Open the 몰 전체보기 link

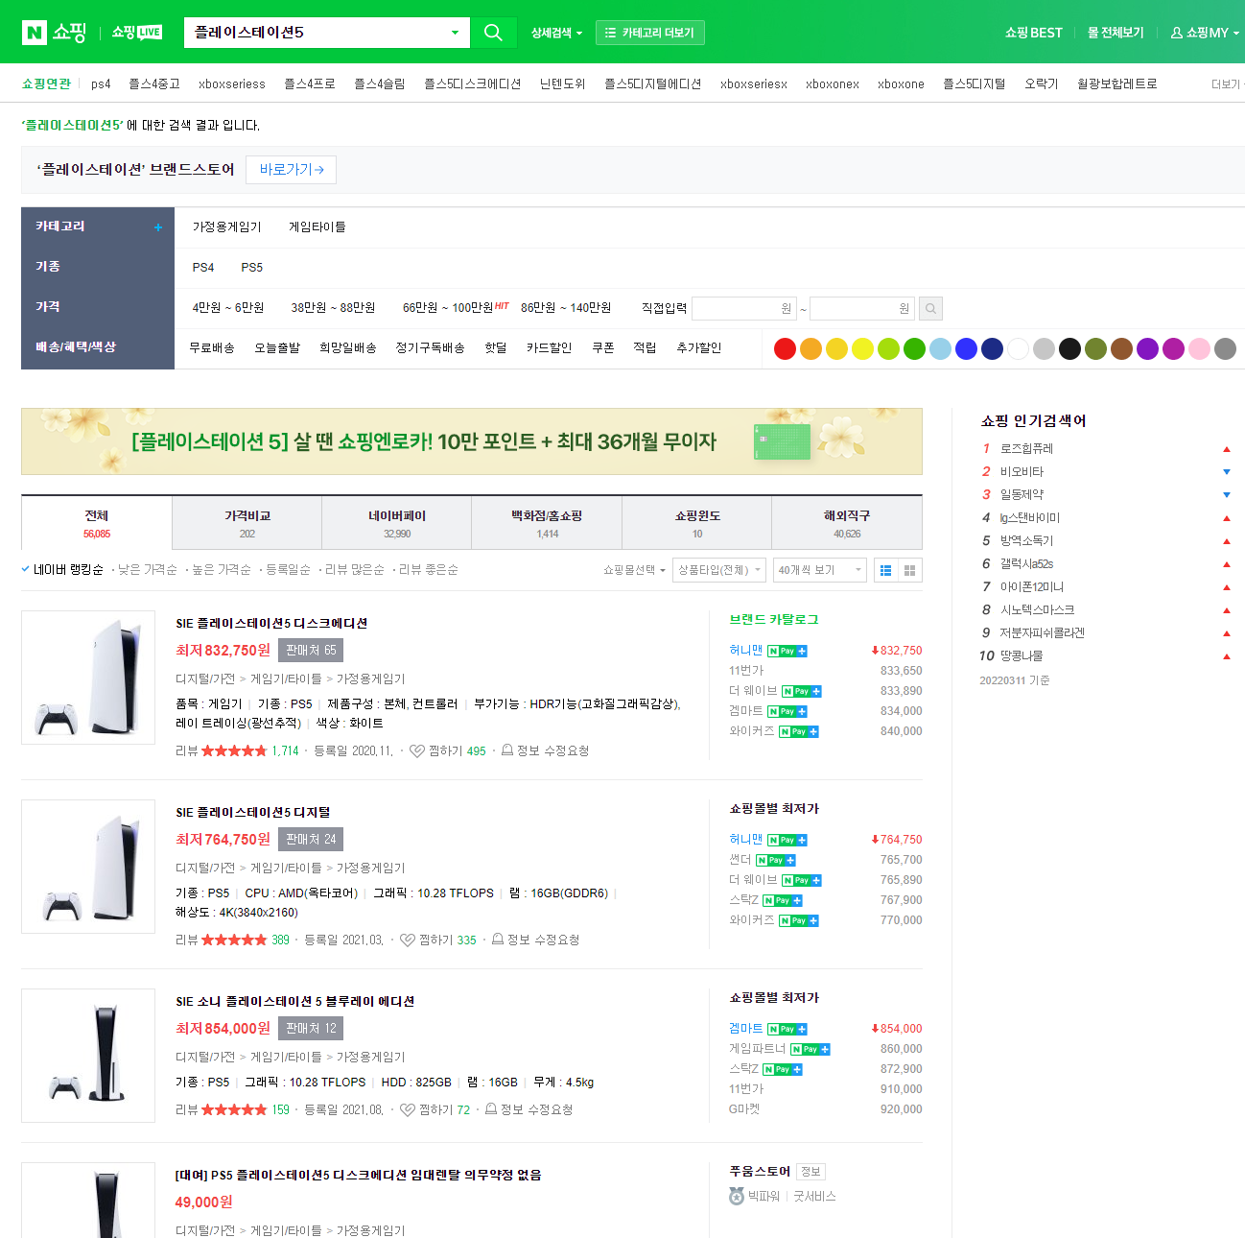(x=1116, y=33)
